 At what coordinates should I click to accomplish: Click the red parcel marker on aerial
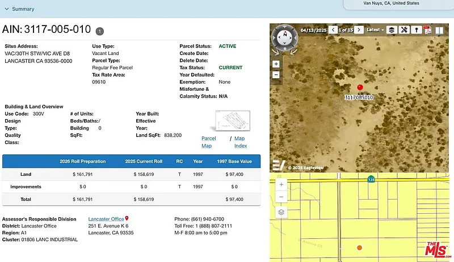(360, 87)
